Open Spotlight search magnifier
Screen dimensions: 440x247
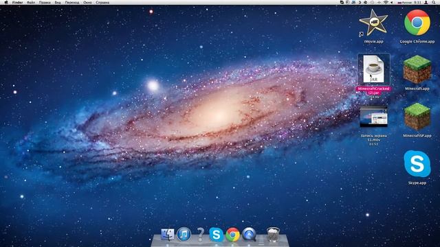[x=434, y=2]
